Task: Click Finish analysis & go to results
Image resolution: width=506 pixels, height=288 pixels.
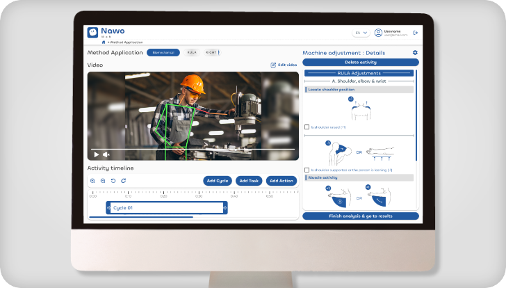Action: tap(360, 216)
